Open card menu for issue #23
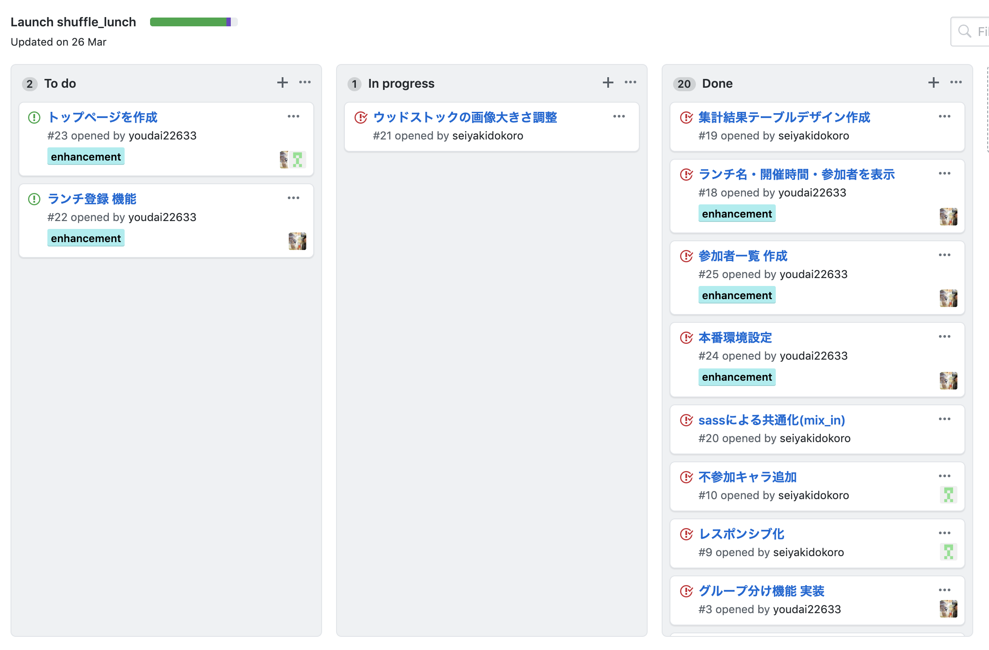The width and height of the screenshot is (989, 650). point(294,116)
